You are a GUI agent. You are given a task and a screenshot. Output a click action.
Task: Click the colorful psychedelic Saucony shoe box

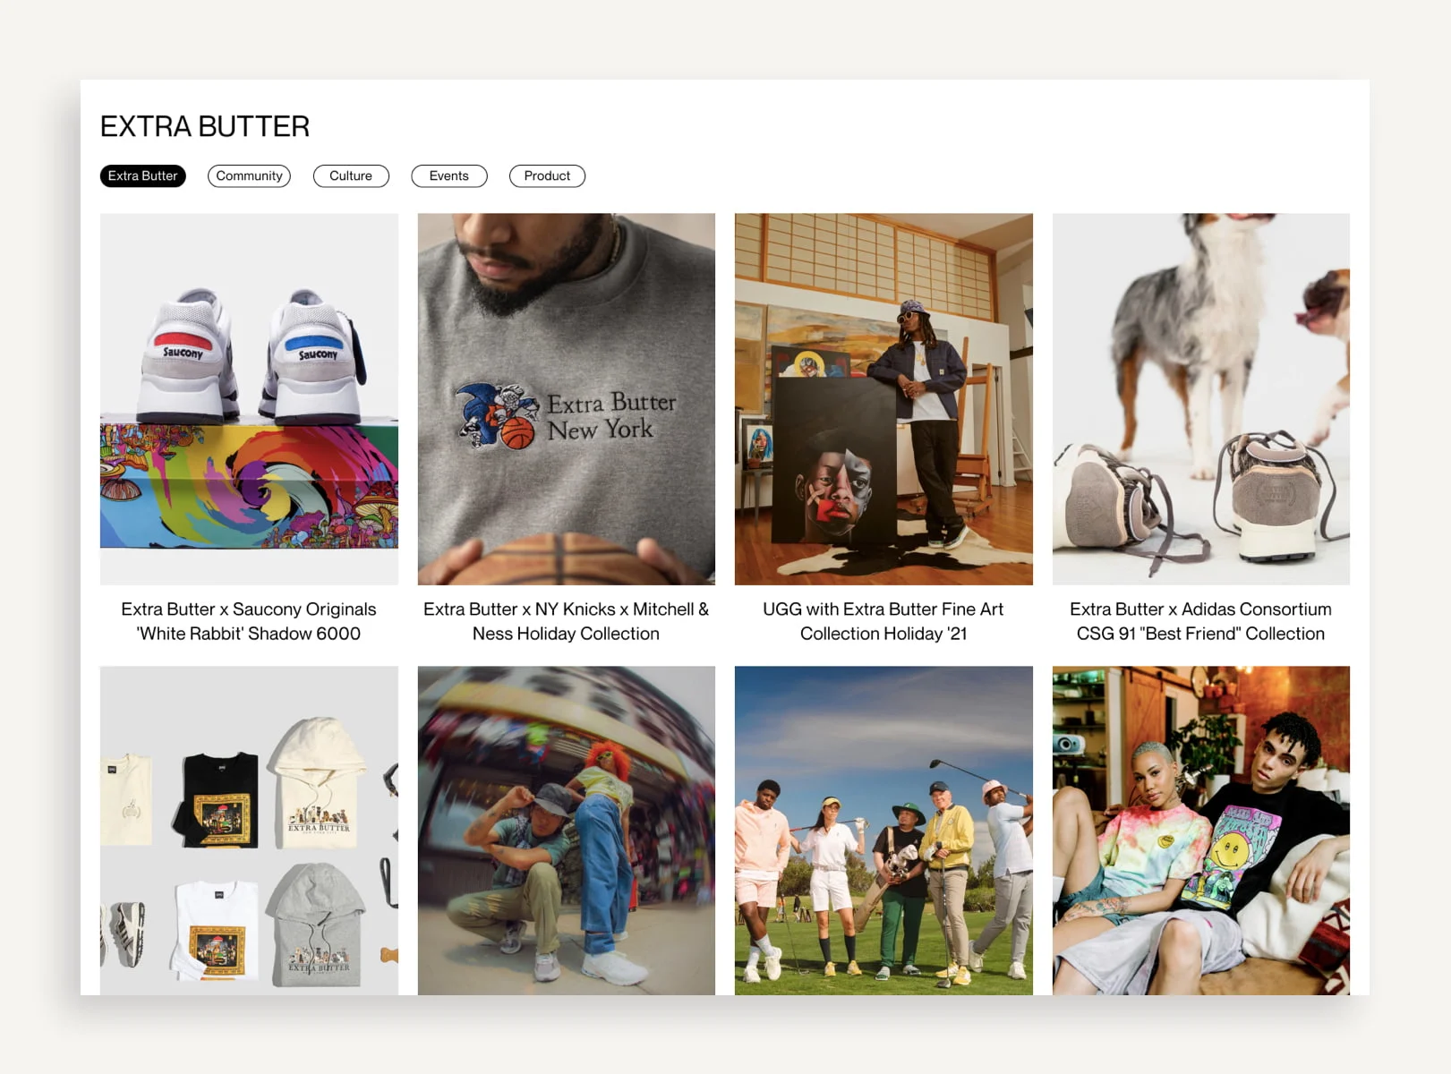[249, 484]
